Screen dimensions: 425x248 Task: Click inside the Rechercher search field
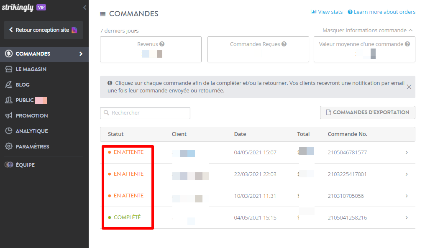click(x=145, y=113)
